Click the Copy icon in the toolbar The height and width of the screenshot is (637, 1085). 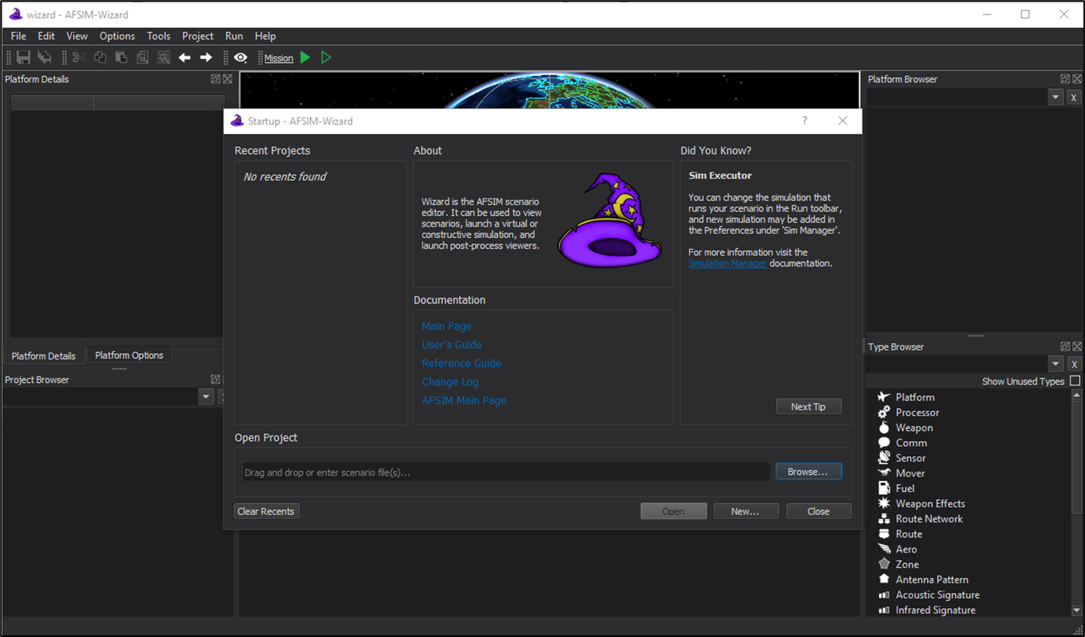[100, 58]
